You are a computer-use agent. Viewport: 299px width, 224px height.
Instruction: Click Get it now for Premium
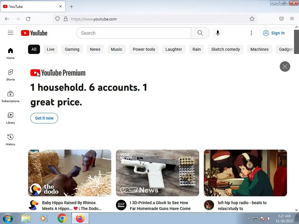[x=44, y=118]
